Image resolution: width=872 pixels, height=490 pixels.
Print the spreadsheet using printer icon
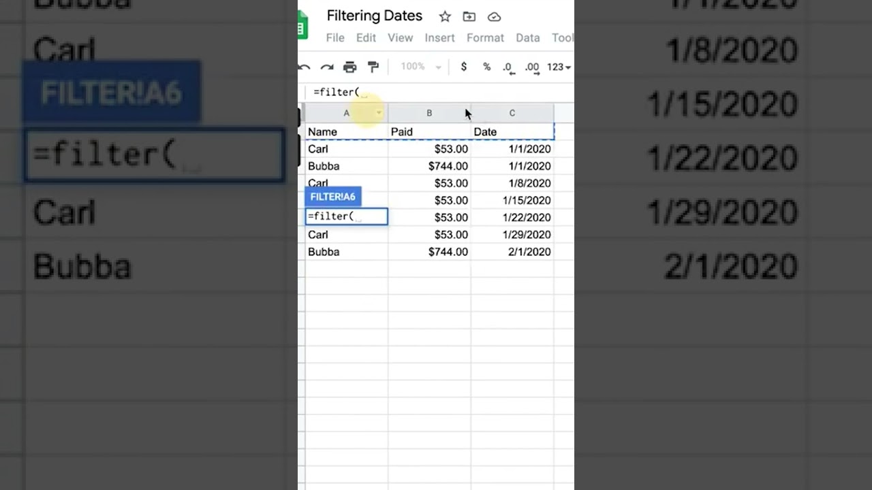point(350,67)
